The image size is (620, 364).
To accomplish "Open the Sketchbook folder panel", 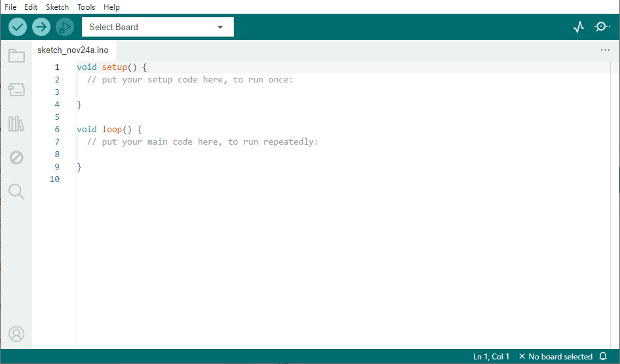I will pyautogui.click(x=16, y=56).
